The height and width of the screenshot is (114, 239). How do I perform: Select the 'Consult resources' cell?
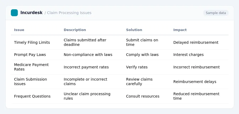tap(143, 96)
